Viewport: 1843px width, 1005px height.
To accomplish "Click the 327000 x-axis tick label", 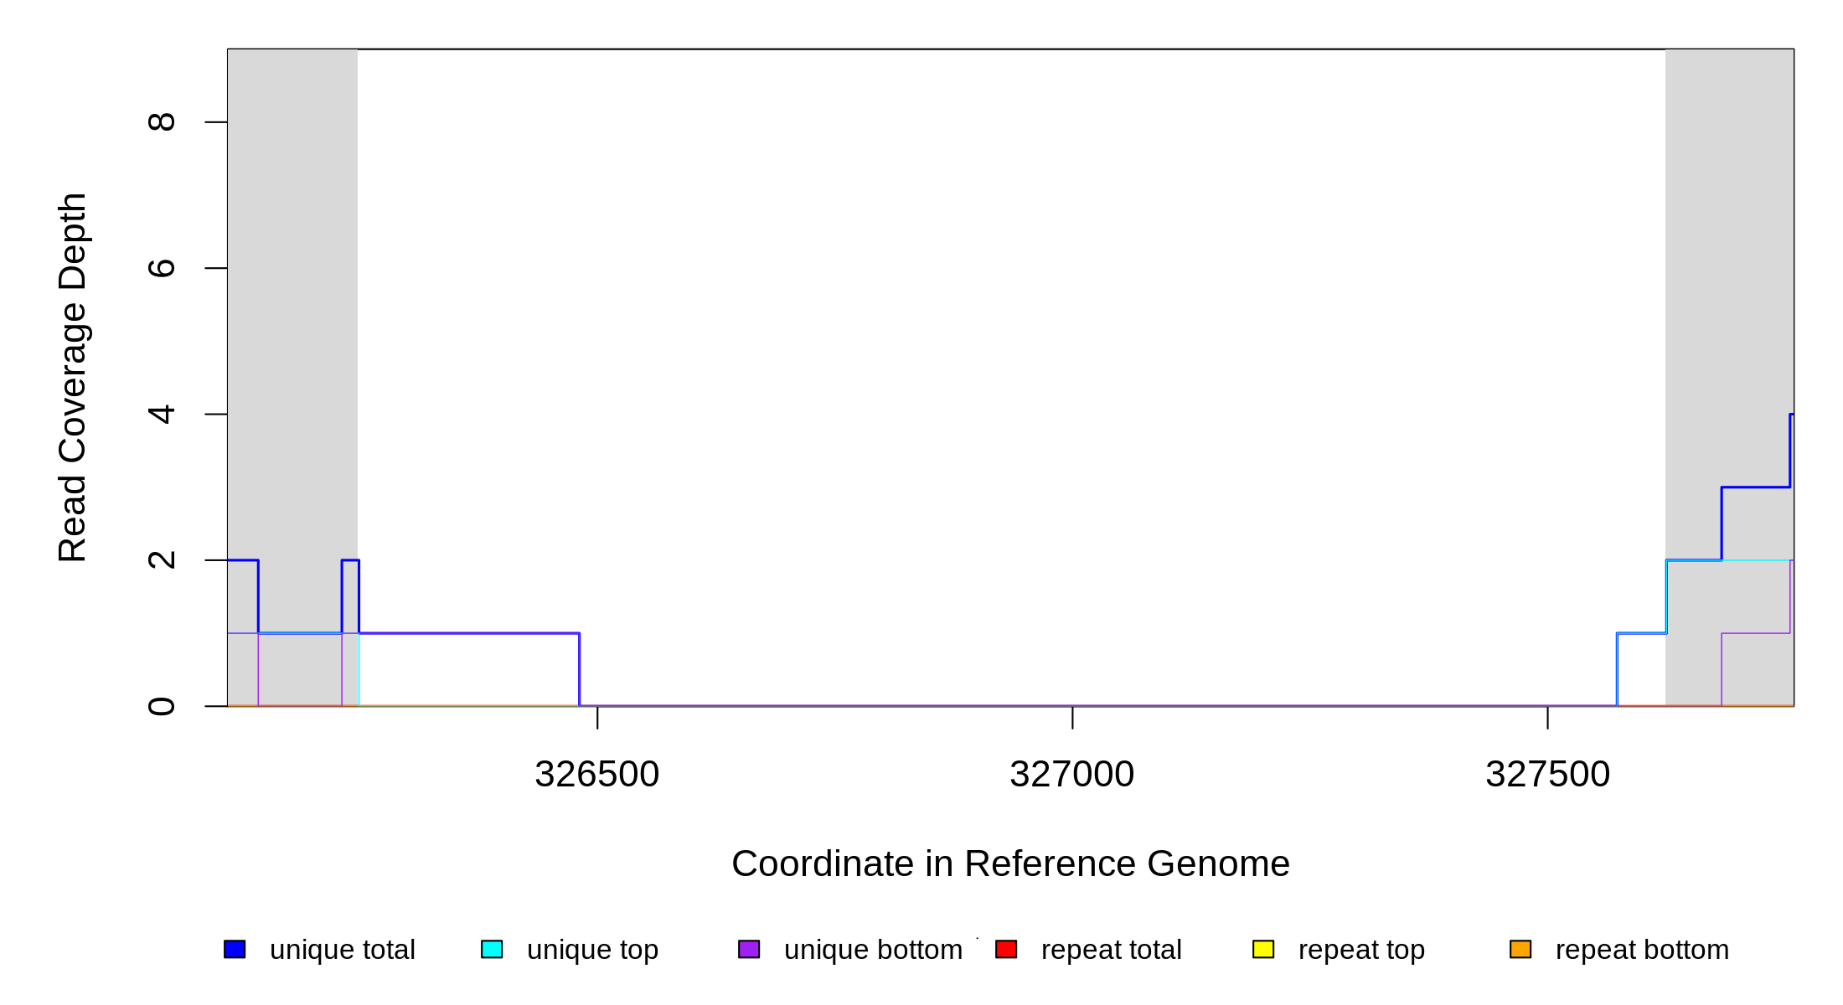I will [1071, 774].
